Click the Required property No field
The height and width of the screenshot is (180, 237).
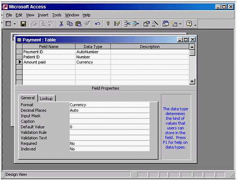pyautogui.click(x=109, y=143)
